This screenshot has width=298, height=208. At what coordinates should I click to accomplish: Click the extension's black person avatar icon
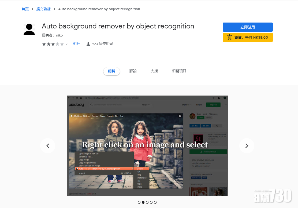coord(29,29)
